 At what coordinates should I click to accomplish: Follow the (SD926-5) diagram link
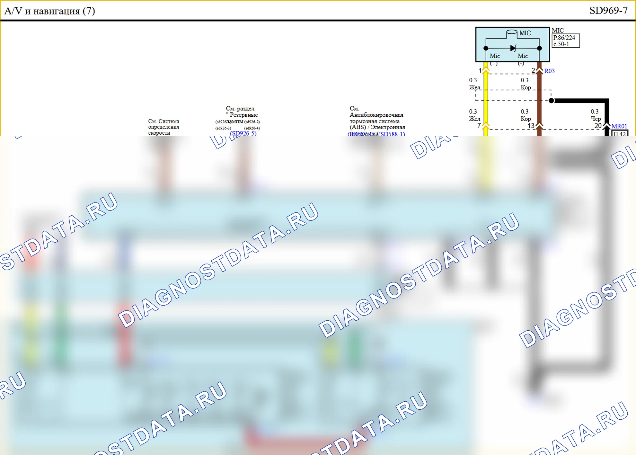pos(243,133)
